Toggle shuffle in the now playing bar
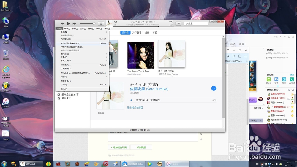 (x=115, y=22)
